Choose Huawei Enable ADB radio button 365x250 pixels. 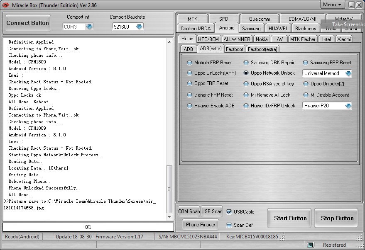point(189,106)
